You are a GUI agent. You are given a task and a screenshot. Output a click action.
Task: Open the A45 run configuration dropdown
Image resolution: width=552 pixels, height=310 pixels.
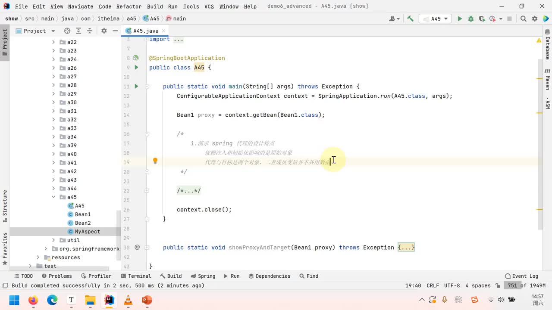(436, 19)
